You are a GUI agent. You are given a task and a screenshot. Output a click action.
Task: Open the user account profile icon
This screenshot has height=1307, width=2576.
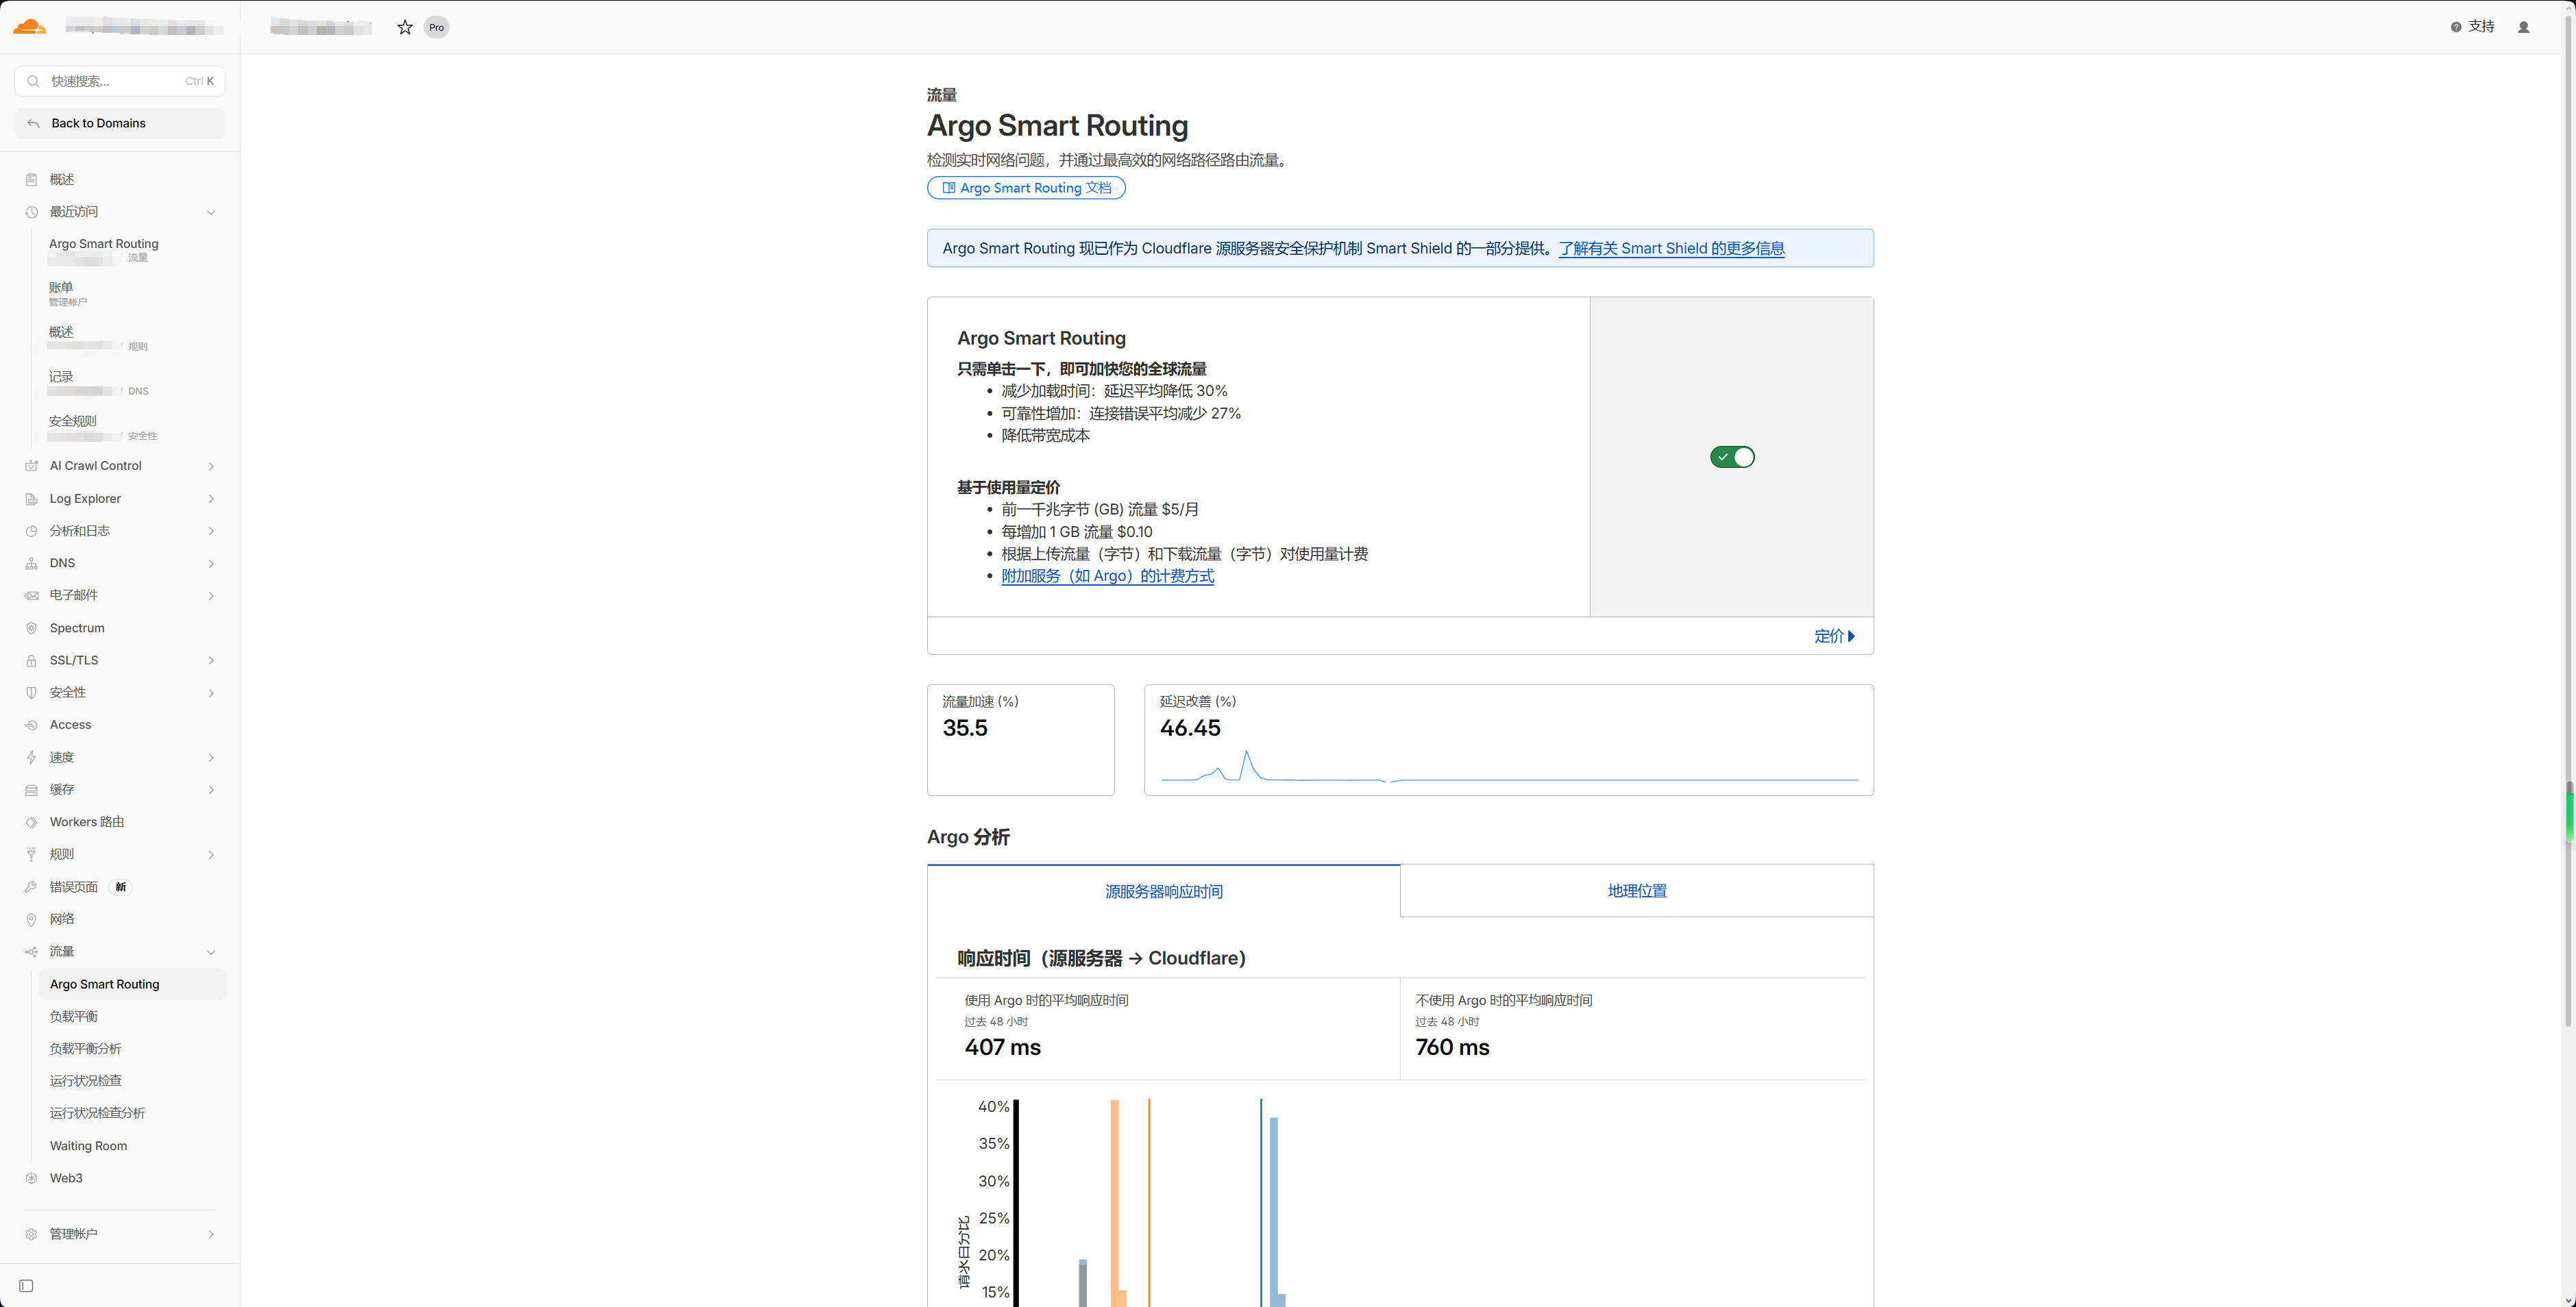[2523, 27]
